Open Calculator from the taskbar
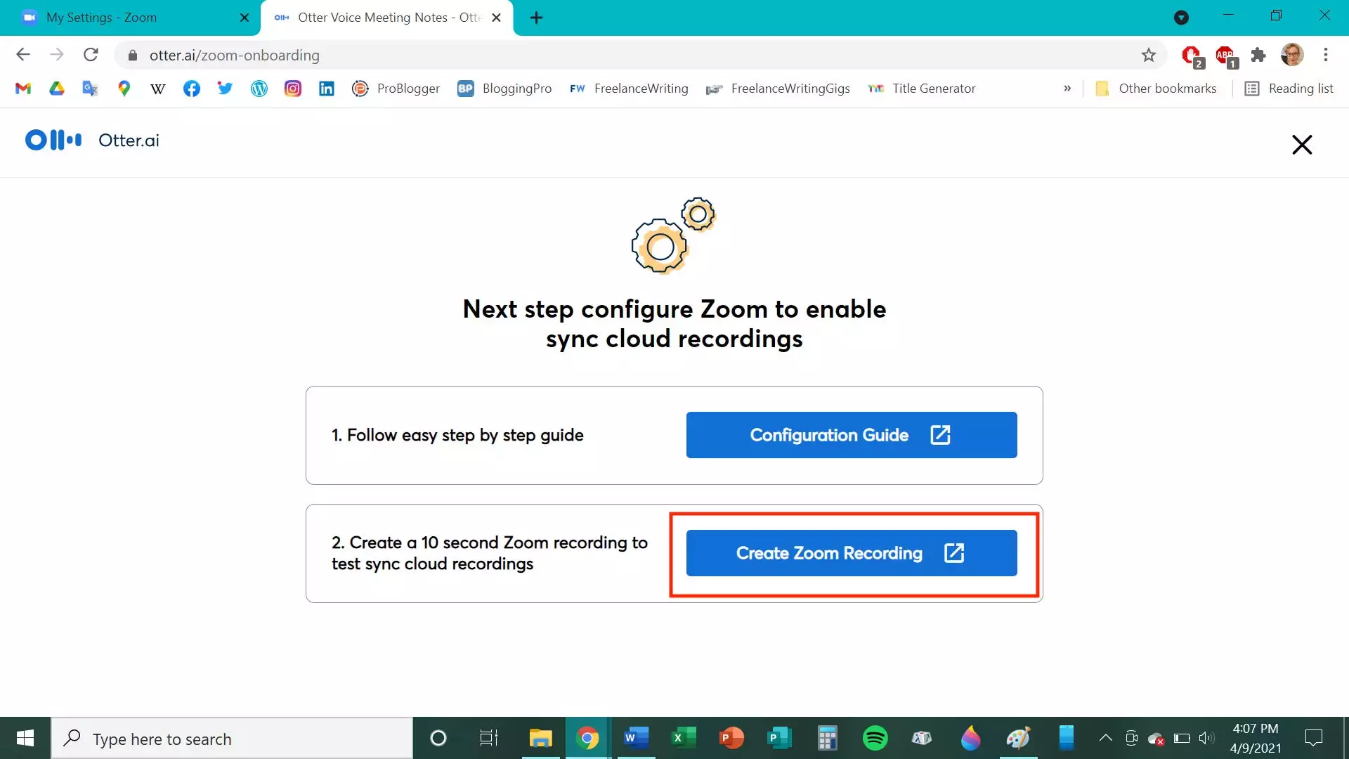The width and height of the screenshot is (1349, 759). 827,738
